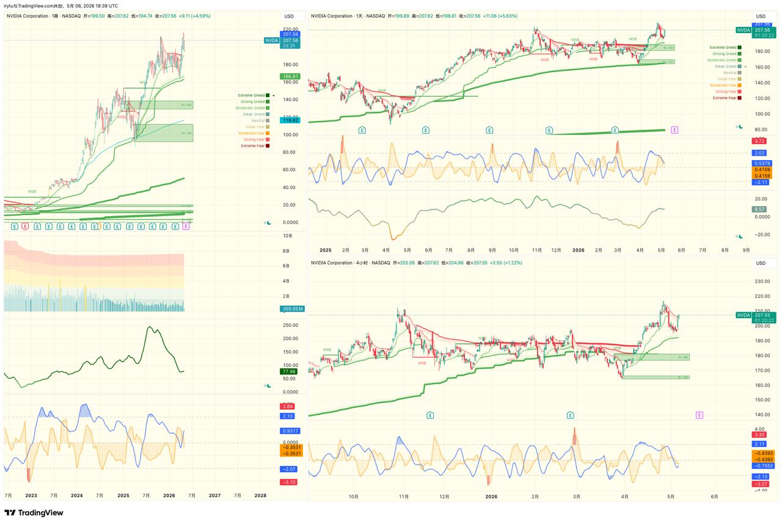Click the TradingView logo at bottom left

[34, 513]
